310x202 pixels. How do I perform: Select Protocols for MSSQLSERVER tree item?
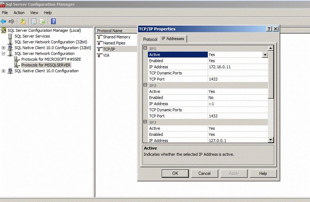(x=46, y=65)
